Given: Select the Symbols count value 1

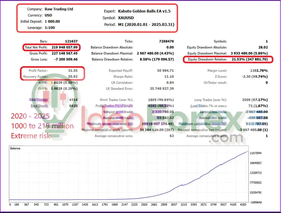Looking at the screenshot, I should [267, 41].
